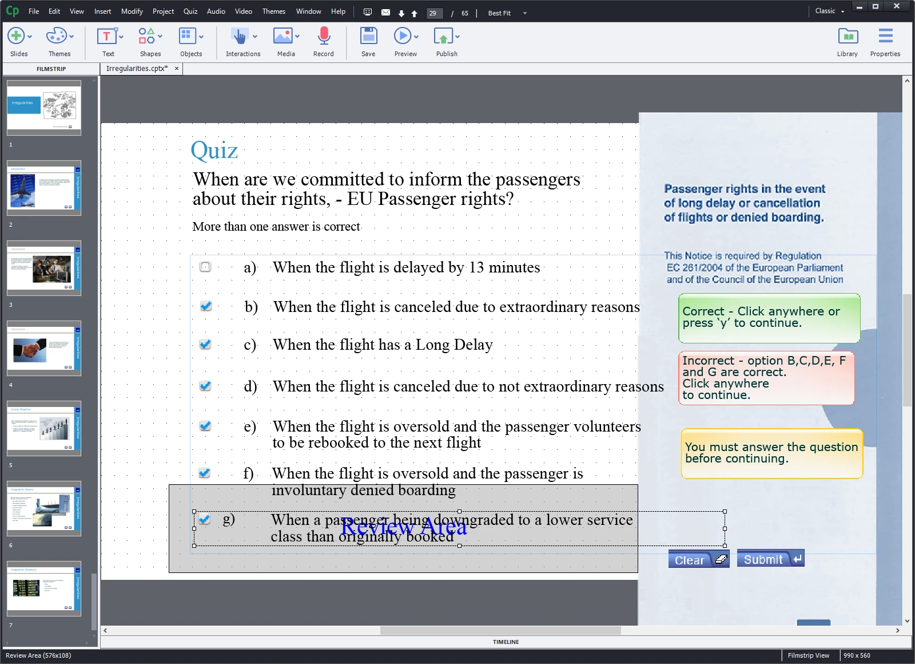Click the Quiz title text
This screenshot has width=915, height=664.
coord(214,151)
